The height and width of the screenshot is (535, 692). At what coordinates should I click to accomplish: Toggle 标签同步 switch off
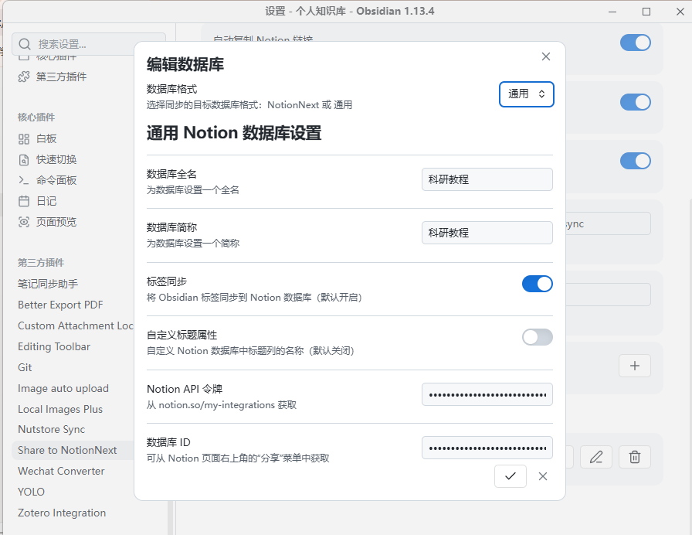pyautogui.click(x=537, y=284)
